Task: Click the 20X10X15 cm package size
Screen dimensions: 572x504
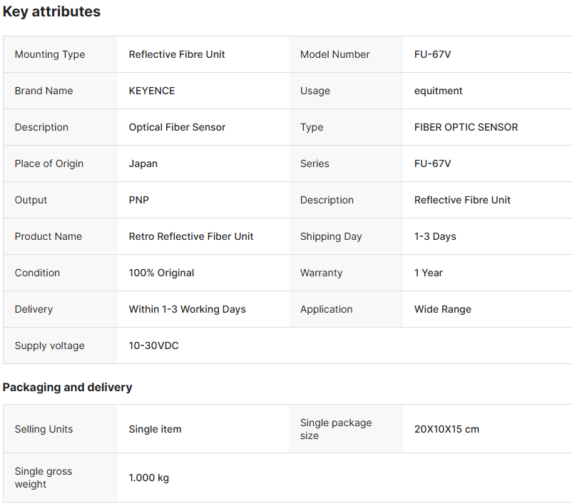Action: (x=446, y=429)
